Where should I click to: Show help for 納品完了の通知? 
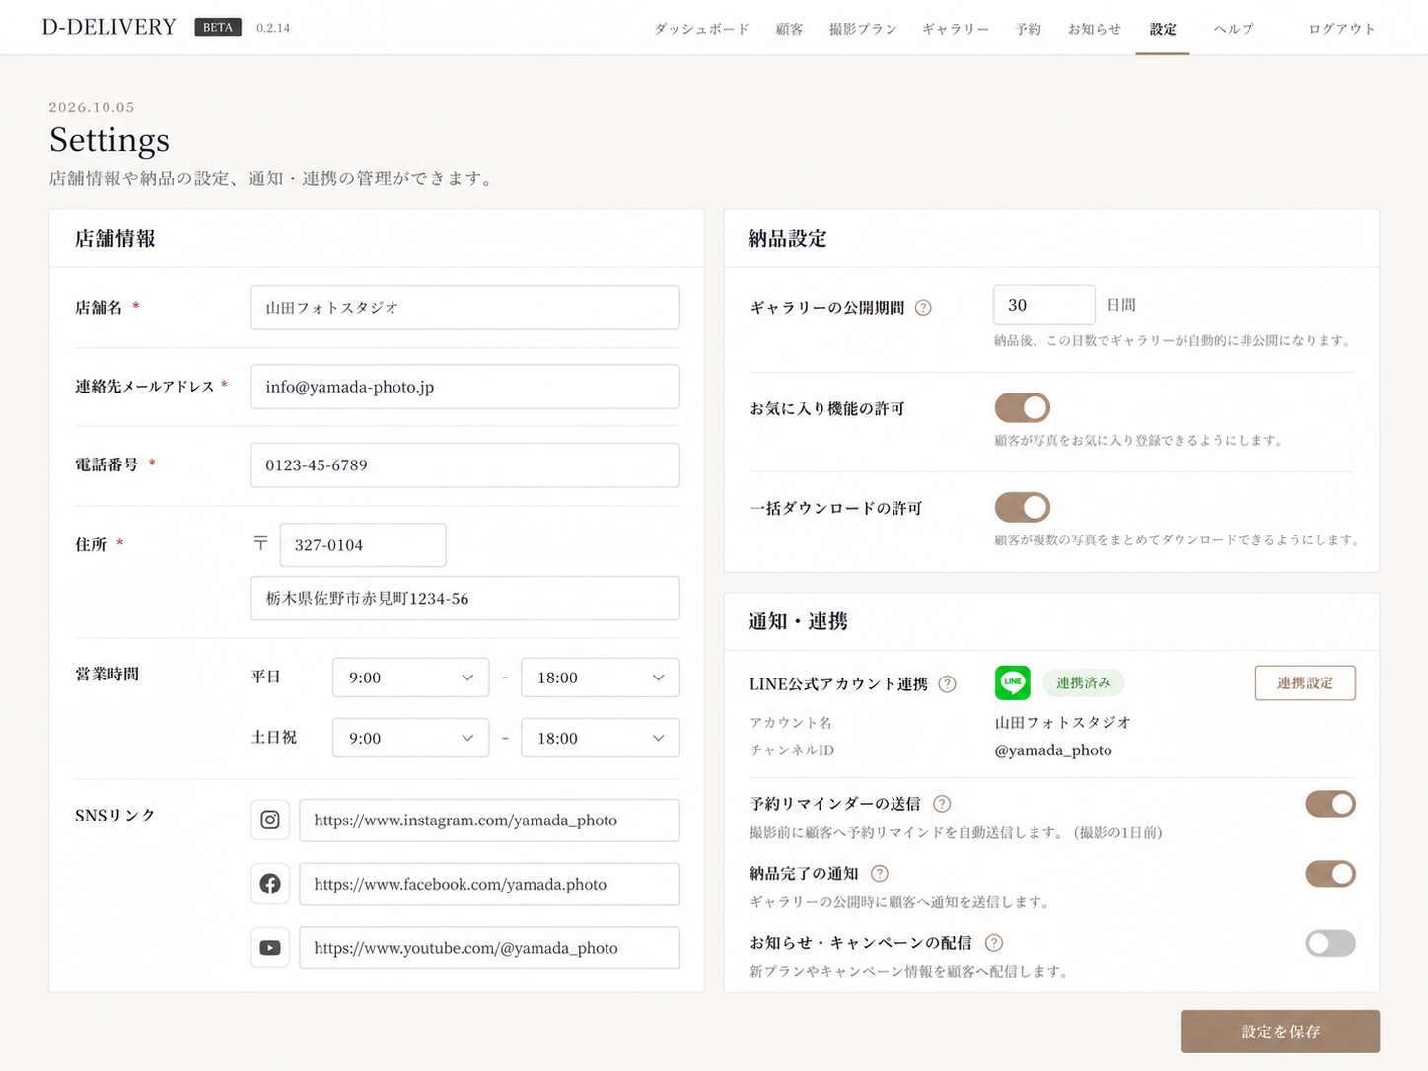[880, 874]
